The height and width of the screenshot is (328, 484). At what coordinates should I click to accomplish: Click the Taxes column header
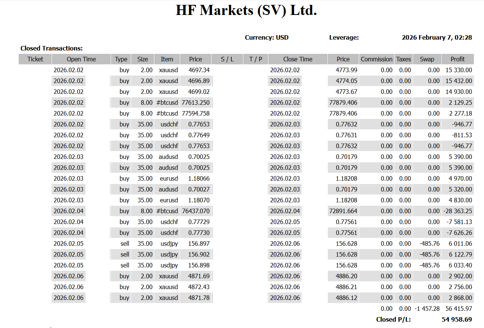click(403, 59)
